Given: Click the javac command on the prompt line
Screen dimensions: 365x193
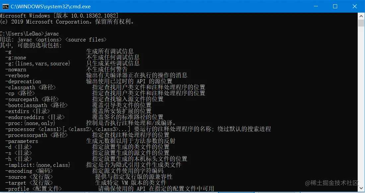Looking at the screenshot, I should (x=52, y=34).
